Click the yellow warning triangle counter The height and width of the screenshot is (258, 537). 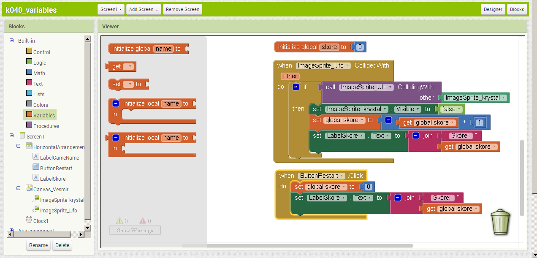[119, 221]
